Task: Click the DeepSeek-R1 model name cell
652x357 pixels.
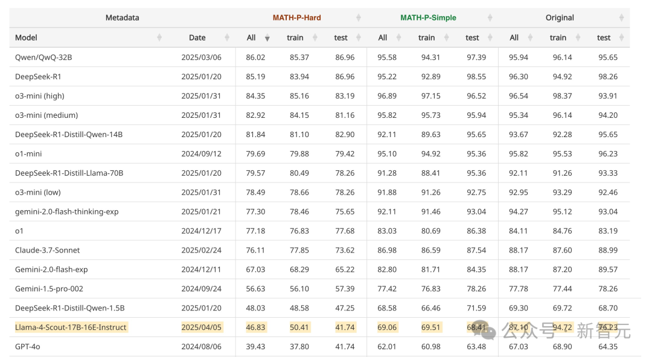Action: click(38, 77)
